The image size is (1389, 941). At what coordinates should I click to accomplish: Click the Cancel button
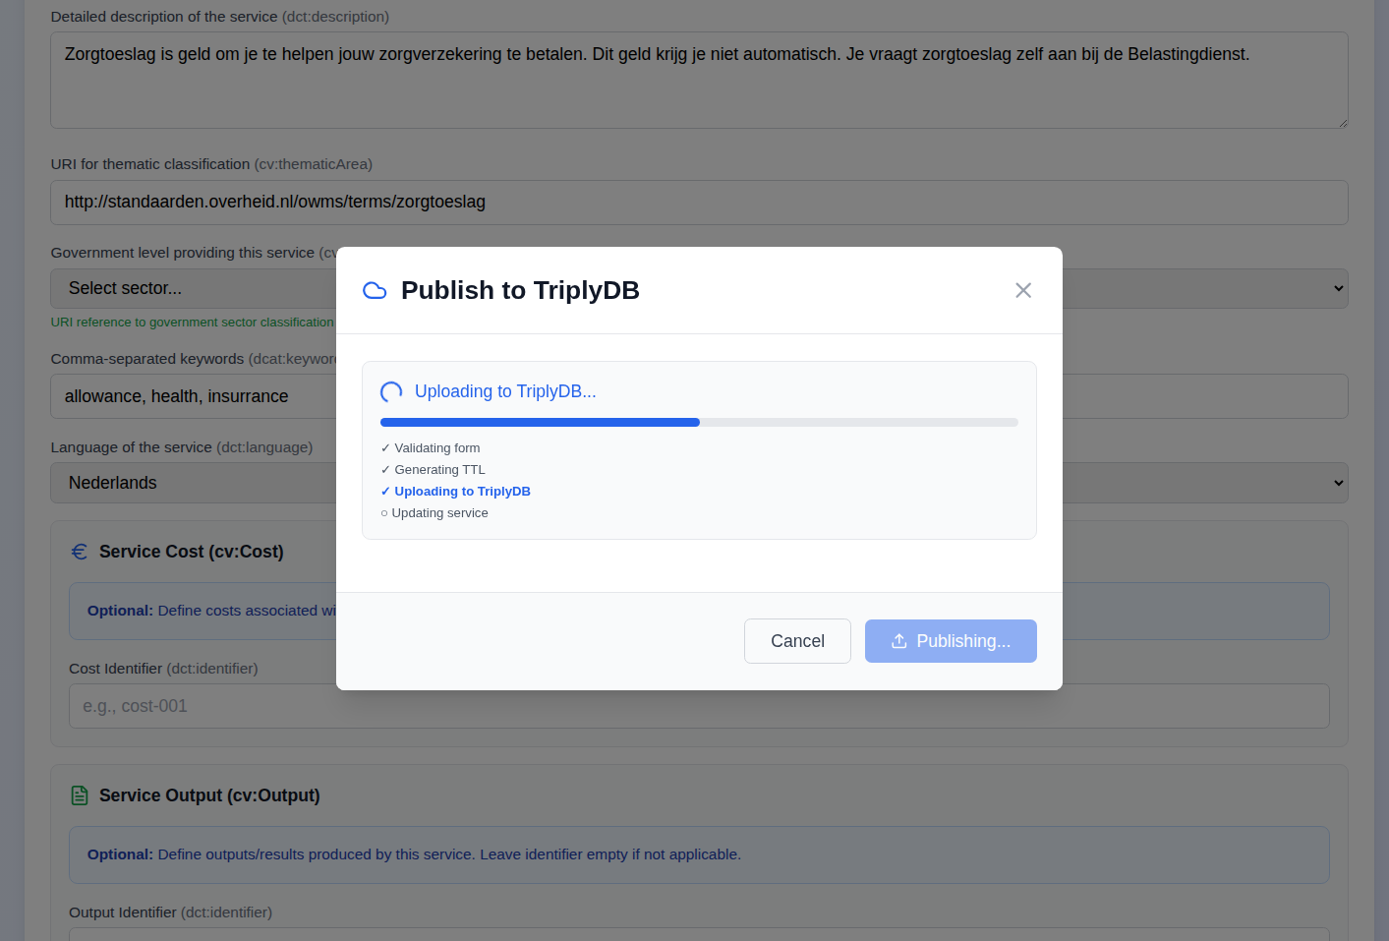coord(797,640)
